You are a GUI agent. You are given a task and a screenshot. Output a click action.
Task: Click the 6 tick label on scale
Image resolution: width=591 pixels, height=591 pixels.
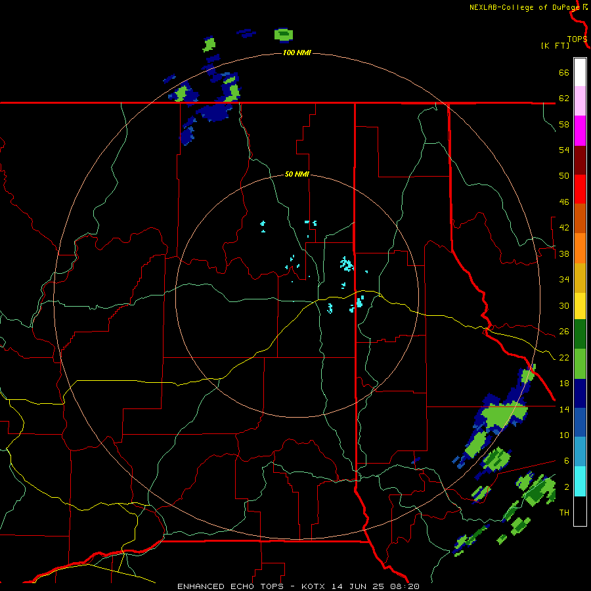(x=566, y=461)
